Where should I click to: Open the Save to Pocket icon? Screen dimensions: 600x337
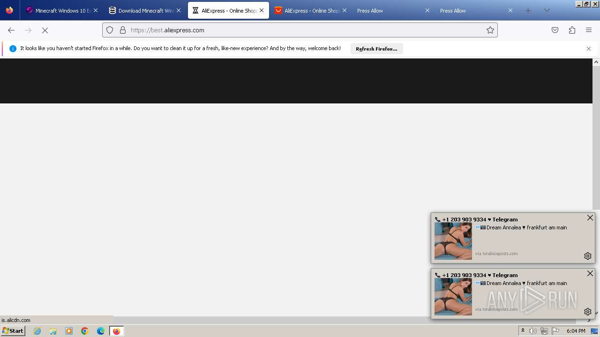pyautogui.click(x=555, y=30)
